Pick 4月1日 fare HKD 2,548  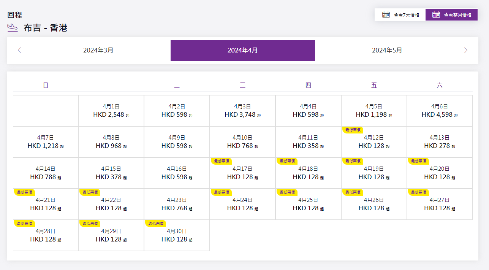(x=111, y=111)
